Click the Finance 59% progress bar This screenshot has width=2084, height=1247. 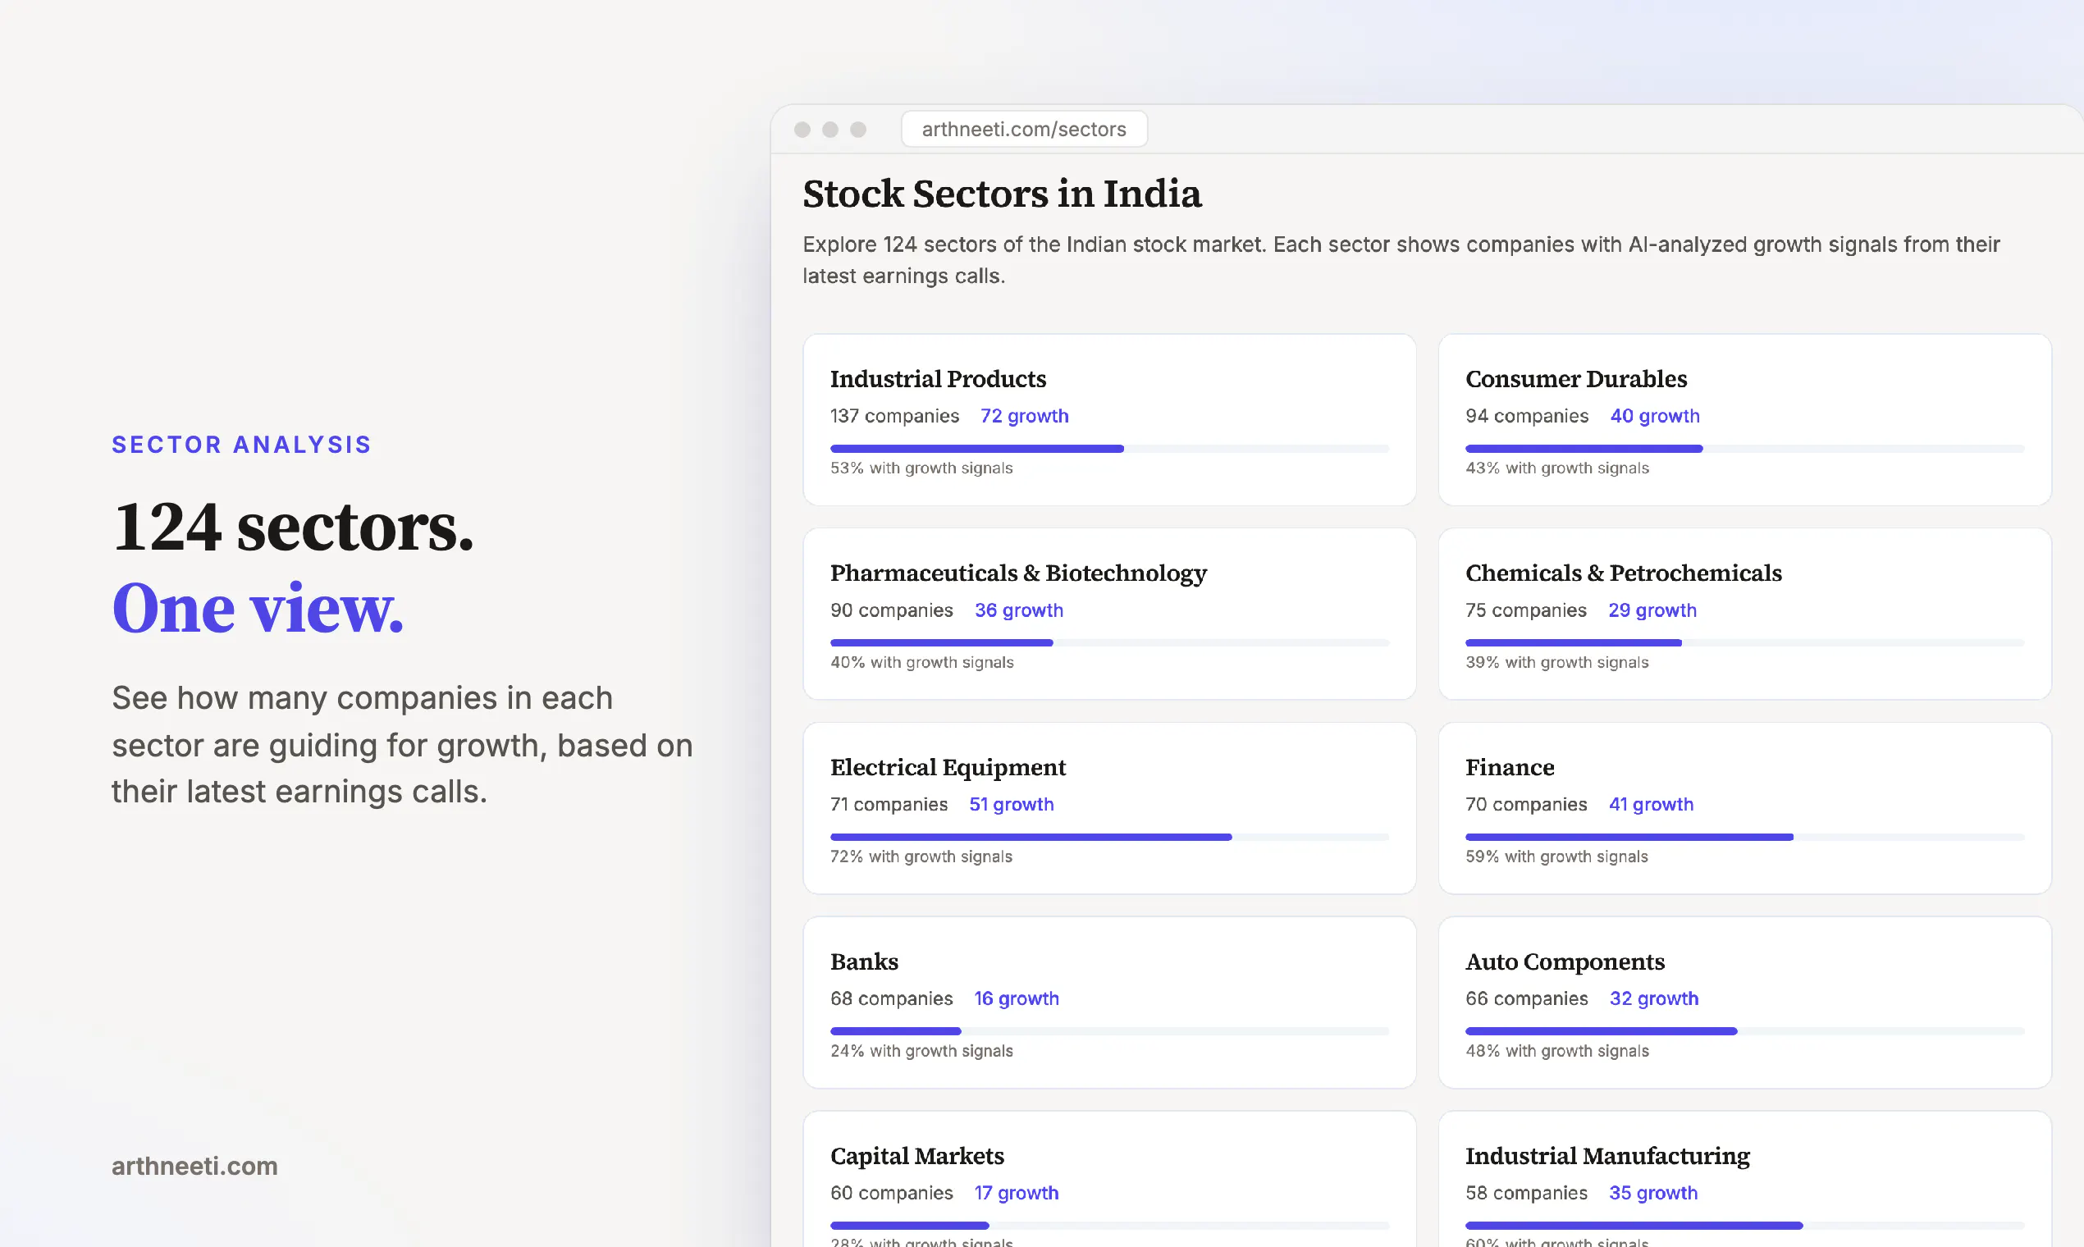(1744, 837)
